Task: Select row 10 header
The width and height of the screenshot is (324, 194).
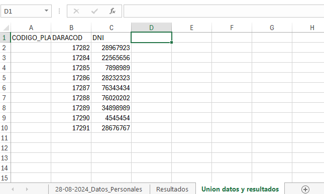Action: (x=5, y=128)
